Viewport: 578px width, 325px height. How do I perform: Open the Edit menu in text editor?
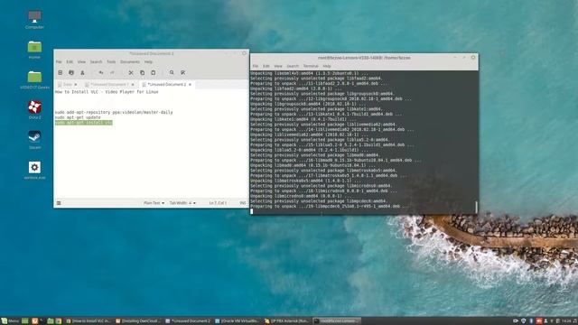click(70, 62)
